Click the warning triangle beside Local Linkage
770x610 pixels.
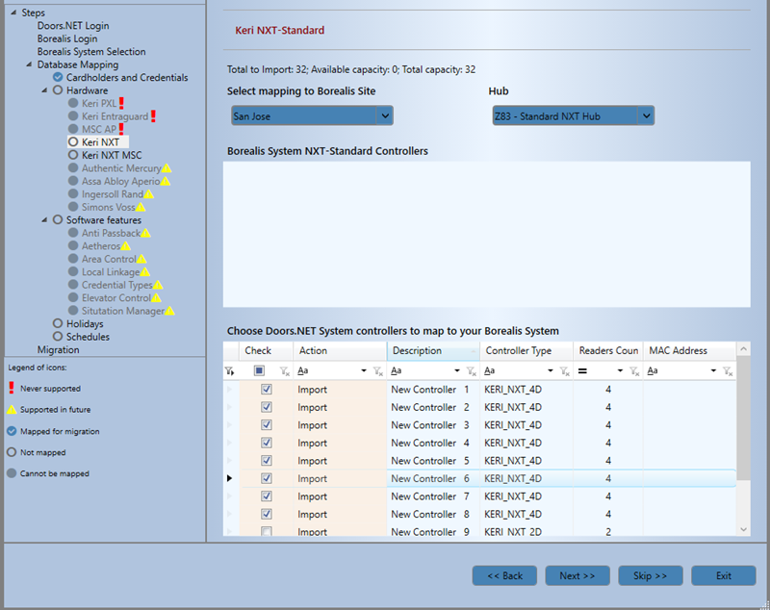point(145,272)
